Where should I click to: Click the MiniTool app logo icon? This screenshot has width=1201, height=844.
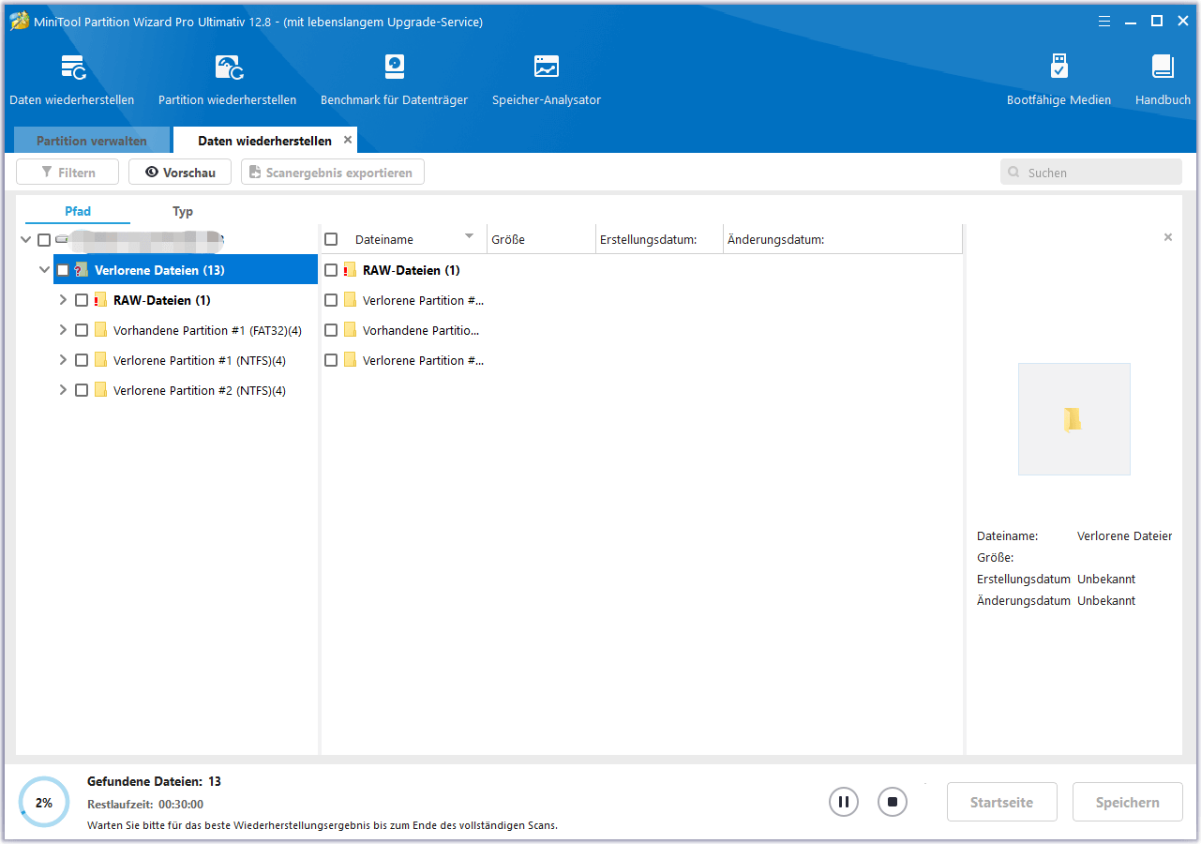coord(19,22)
